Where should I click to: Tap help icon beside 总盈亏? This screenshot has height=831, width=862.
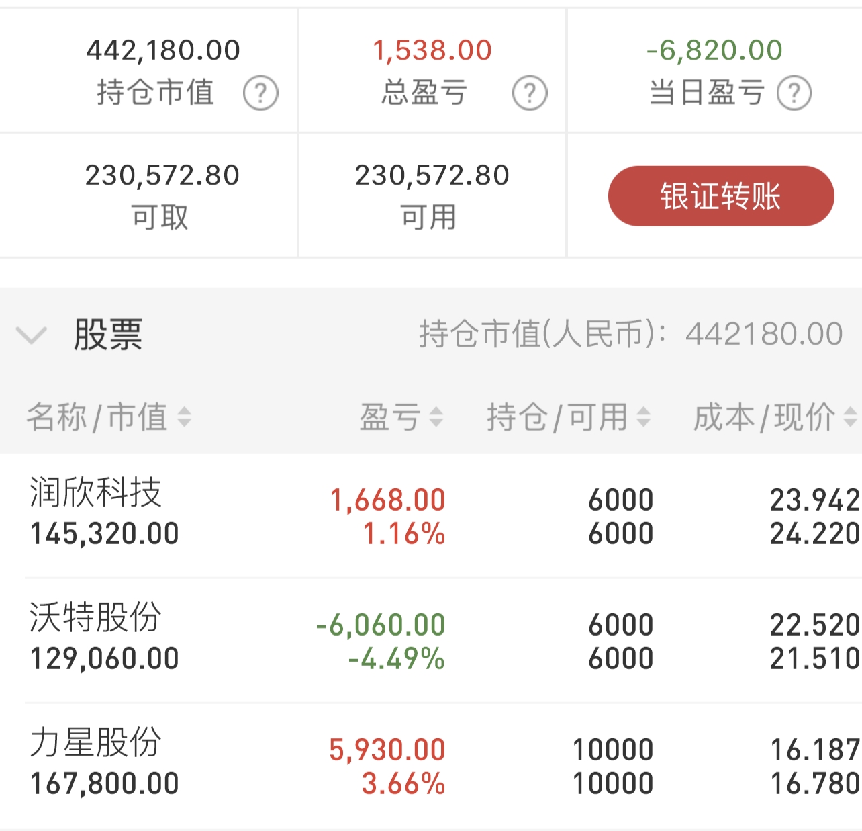click(x=530, y=93)
